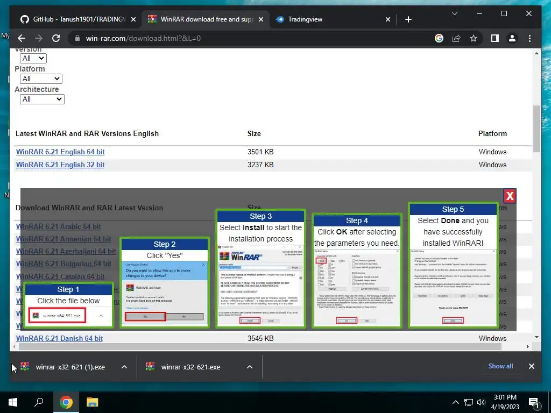Open WinRAR 6.21 Azerbaijani 64 bit link
The height and width of the screenshot is (413, 551).
pos(66,252)
